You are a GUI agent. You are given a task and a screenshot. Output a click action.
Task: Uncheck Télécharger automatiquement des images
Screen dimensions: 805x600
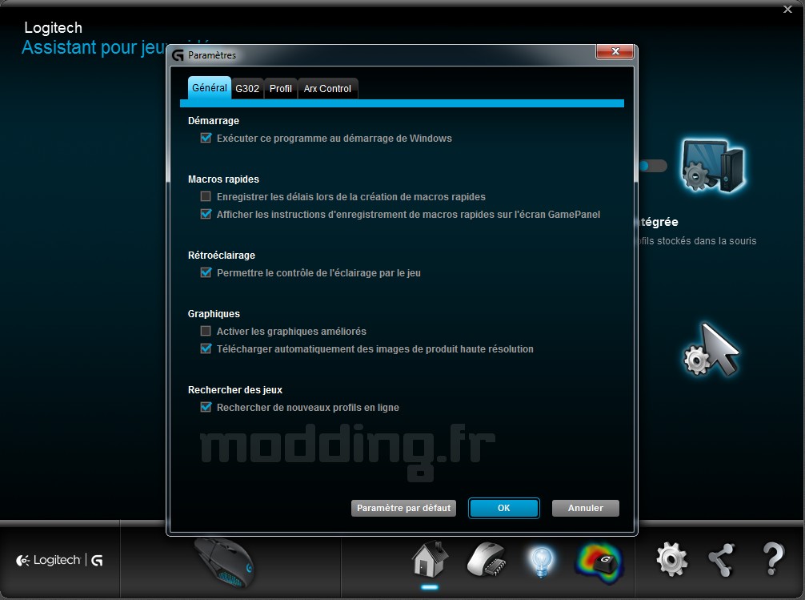pos(206,348)
